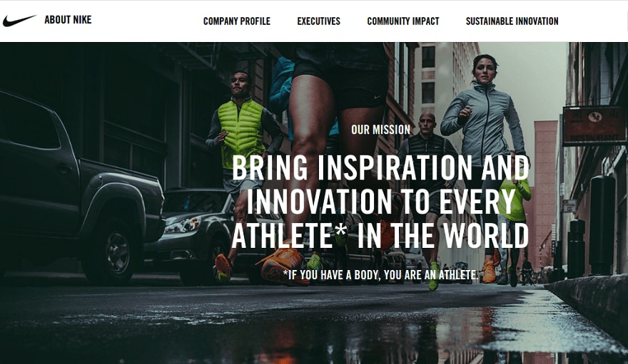628x364 pixels.
Task: Go to the Executives section
Action: coord(318,21)
